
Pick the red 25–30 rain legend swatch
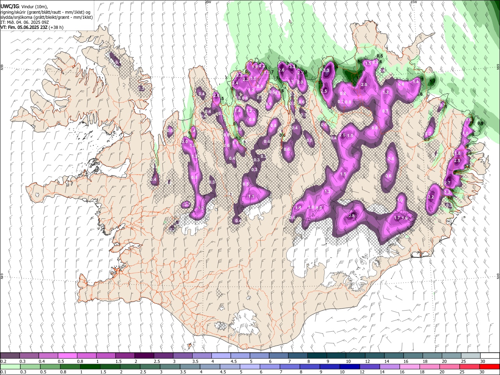(469, 366)
